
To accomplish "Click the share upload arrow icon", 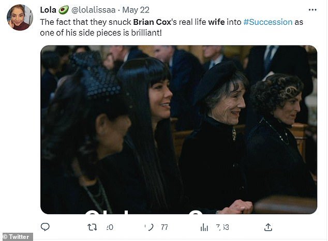I will tap(268, 227).
